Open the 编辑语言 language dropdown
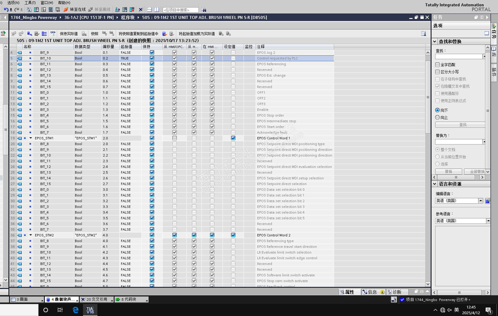This screenshot has width=498, height=316. tap(481, 201)
